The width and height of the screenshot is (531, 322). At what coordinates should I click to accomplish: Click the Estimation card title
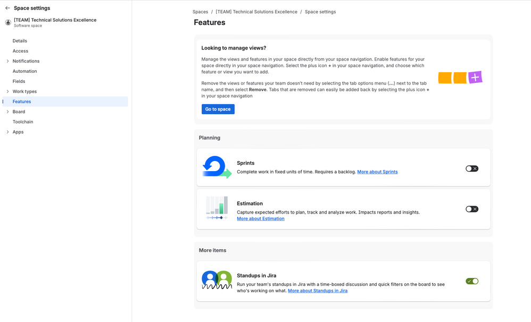[x=250, y=204]
